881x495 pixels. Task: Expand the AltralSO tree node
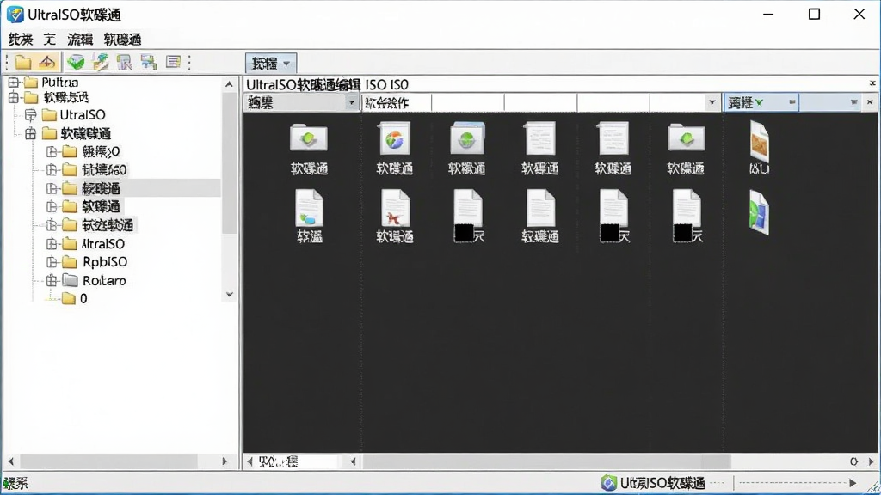pyautogui.click(x=52, y=244)
